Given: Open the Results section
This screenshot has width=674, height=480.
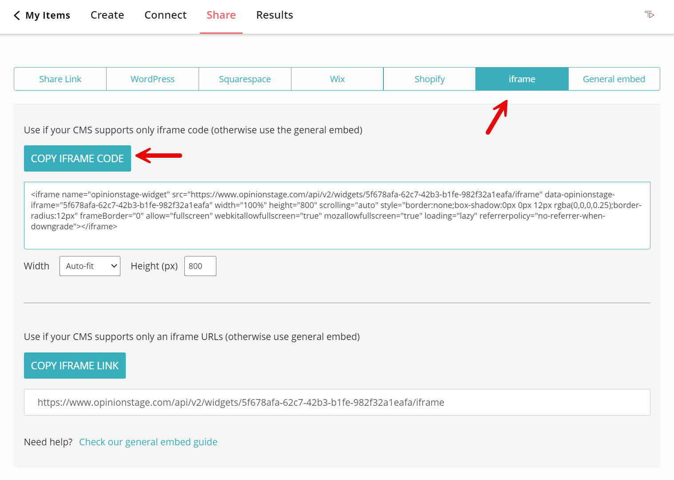Looking at the screenshot, I should 274,16.
